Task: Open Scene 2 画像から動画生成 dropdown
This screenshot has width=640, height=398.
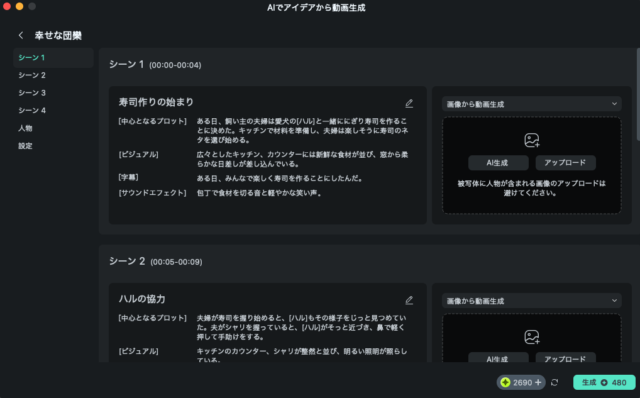Action: point(531,301)
